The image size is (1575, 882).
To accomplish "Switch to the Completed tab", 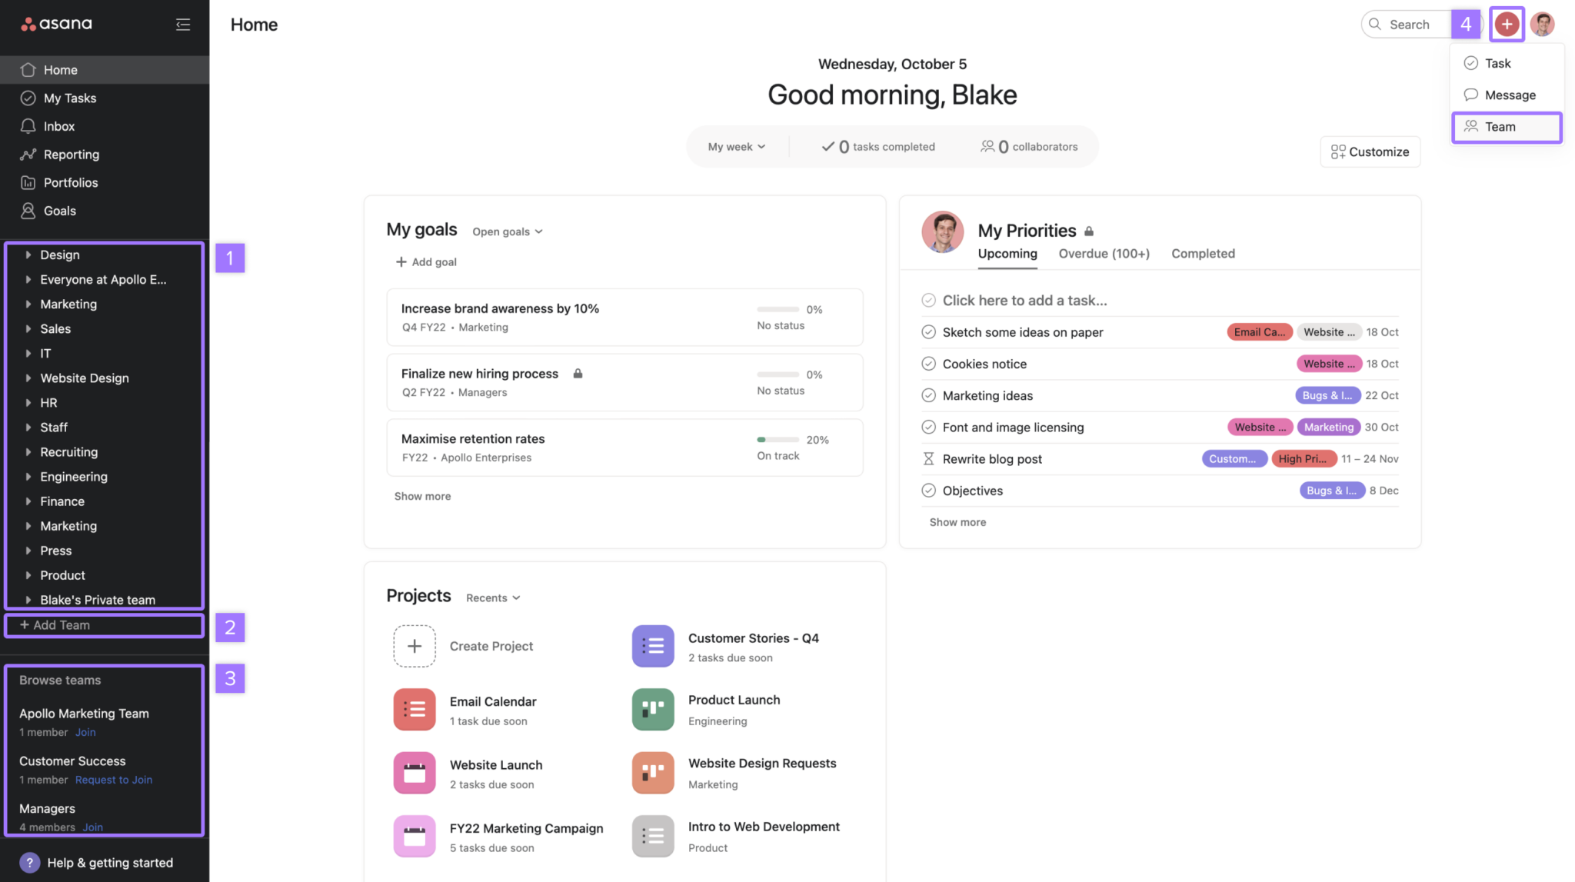I will tap(1203, 253).
